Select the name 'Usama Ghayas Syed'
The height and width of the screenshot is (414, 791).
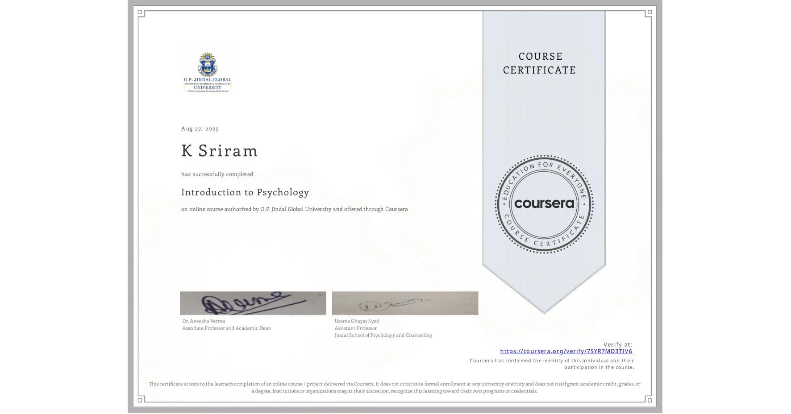[x=357, y=321]
